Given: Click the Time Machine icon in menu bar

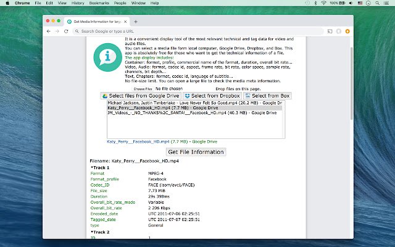Looking at the screenshot, I should point(307,3).
